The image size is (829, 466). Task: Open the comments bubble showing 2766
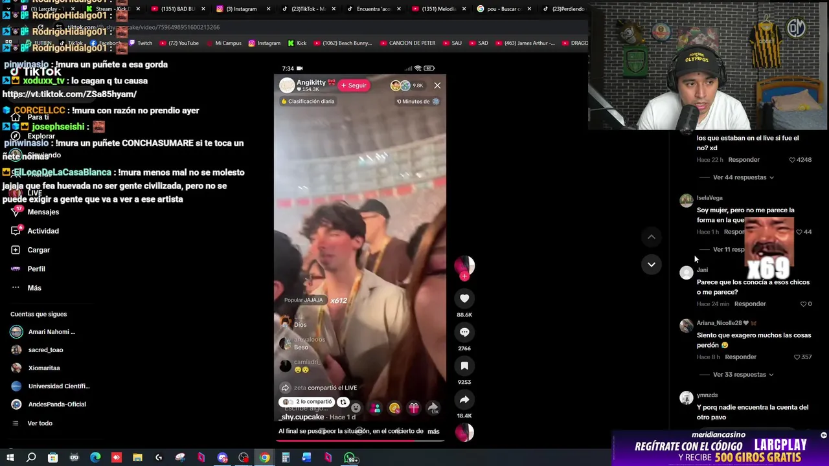464,332
